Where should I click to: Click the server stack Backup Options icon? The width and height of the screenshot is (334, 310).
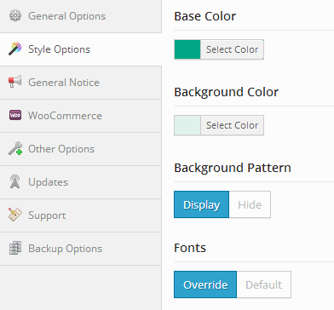pos(15,248)
